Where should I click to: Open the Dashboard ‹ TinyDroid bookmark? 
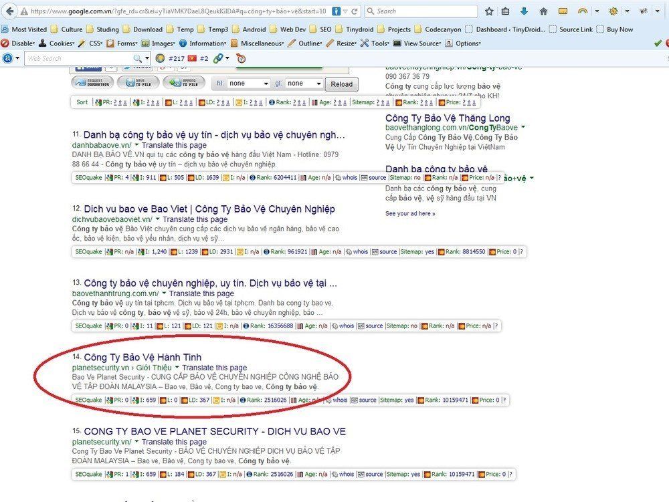coord(506,29)
